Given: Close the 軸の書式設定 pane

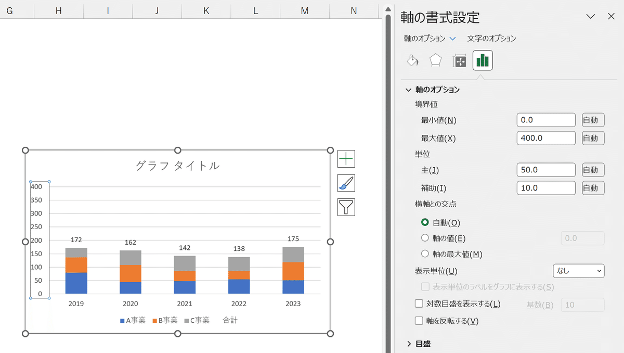Looking at the screenshot, I should point(612,17).
